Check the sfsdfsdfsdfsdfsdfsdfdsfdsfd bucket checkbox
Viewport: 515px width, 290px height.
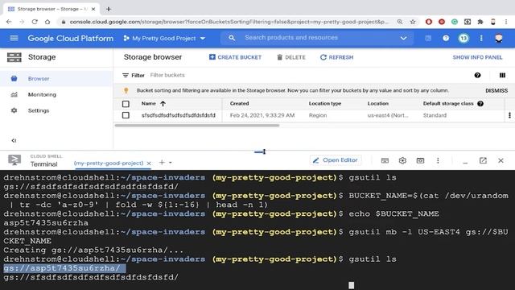126,115
